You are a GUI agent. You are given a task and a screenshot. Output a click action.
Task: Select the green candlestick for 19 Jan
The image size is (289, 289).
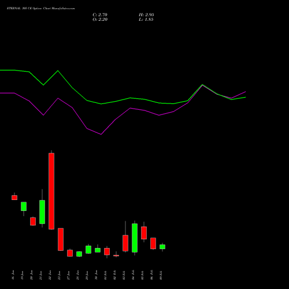(24, 206)
